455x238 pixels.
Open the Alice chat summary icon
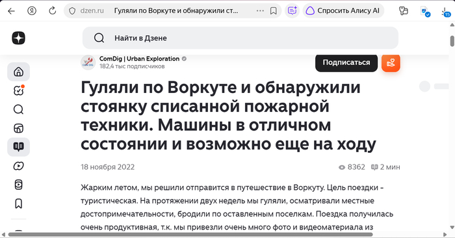tap(292, 11)
